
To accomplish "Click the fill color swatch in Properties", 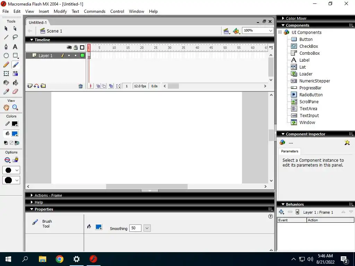I will click(x=99, y=227).
